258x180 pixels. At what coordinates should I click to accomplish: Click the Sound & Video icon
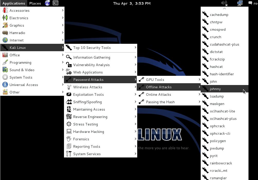[x=5, y=70]
